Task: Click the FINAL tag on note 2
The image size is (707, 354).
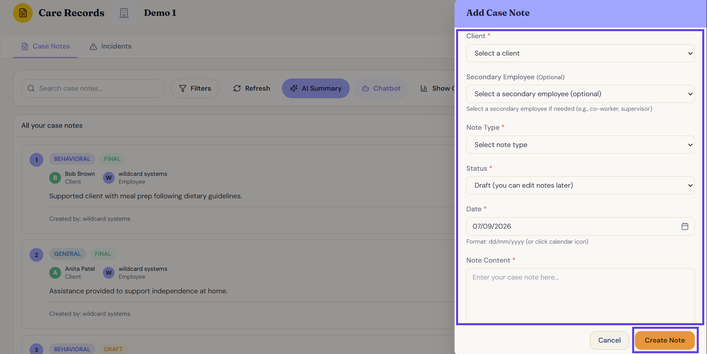Action: [x=103, y=254]
